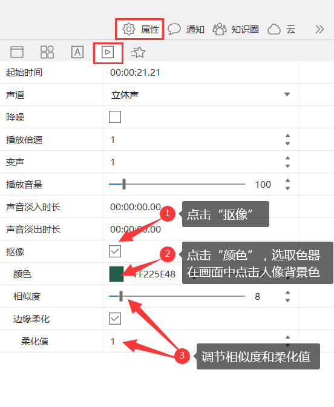The image size is (334, 407).
Task: Select the text 'A' properties icon
Action: 77,52
